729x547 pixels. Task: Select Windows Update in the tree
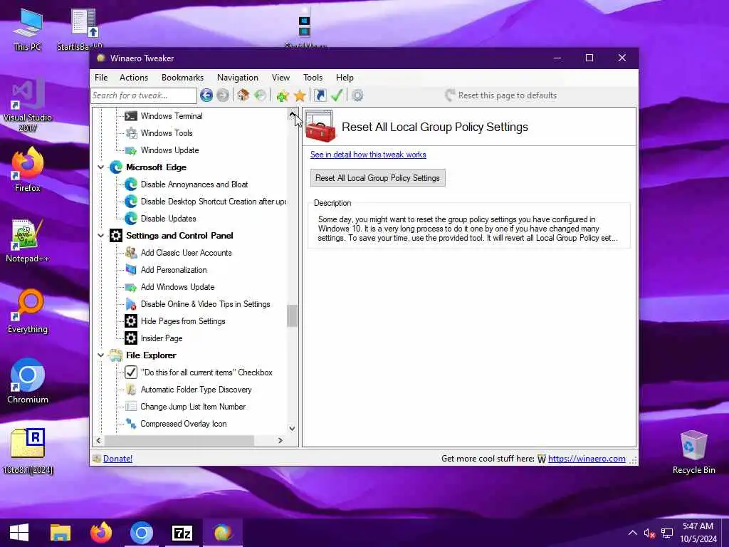[169, 150]
